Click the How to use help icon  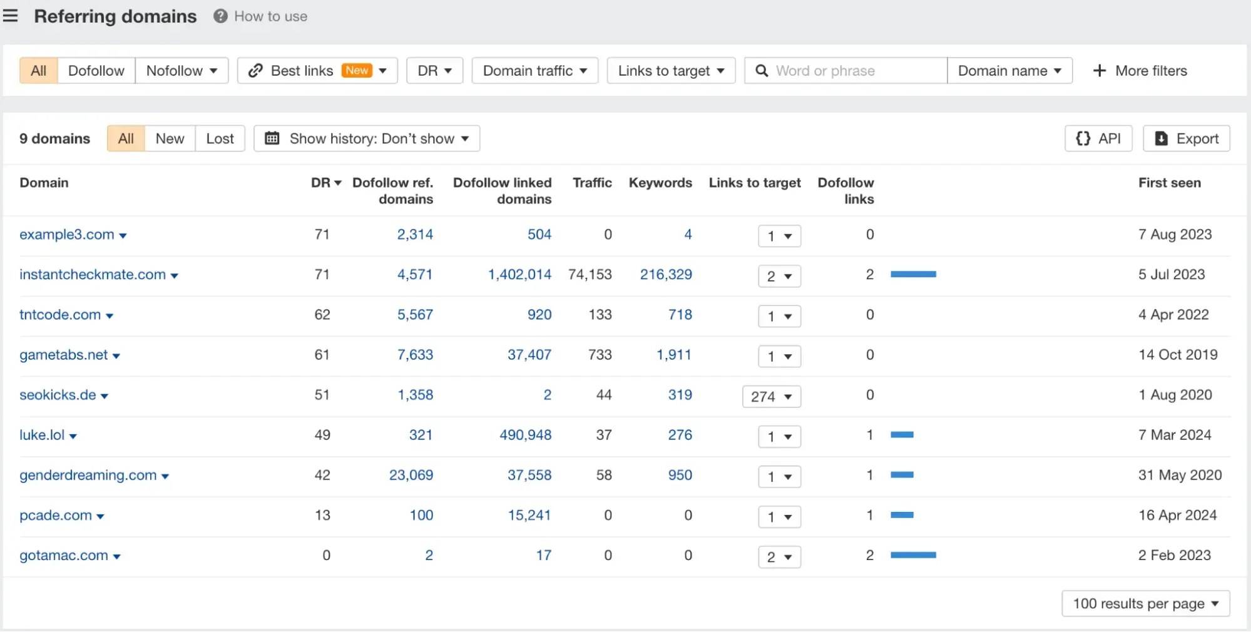pos(220,16)
